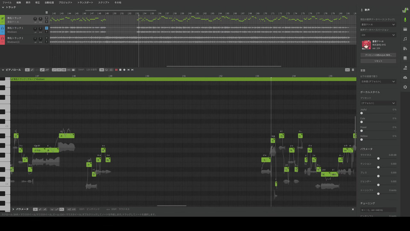Open the DISP ラウドネス display selector

click(x=120, y=209)
